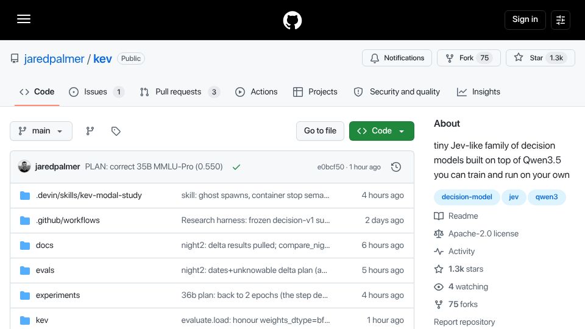Click the experiments folder icon
Image resolution: width=585 pixels, height=329 pixels.
point(25,295)
